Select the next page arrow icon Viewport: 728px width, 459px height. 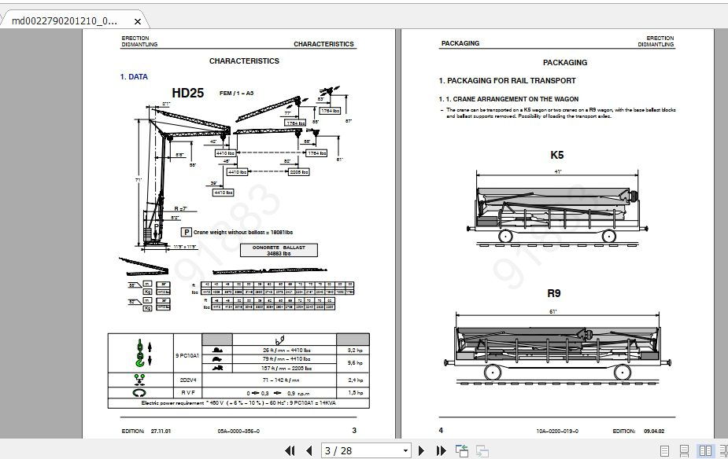421,450
